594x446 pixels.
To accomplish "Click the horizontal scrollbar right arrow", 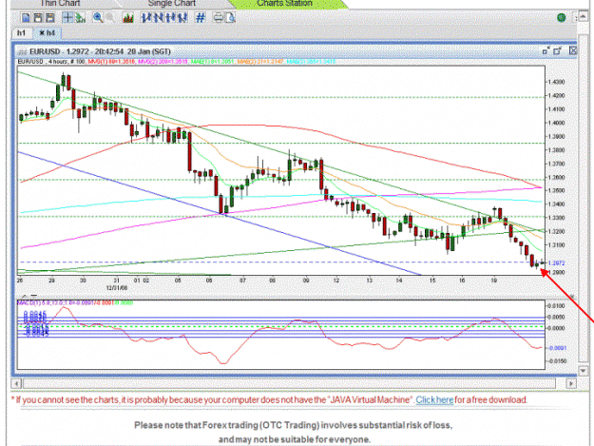I will click(x=571, y=383).
